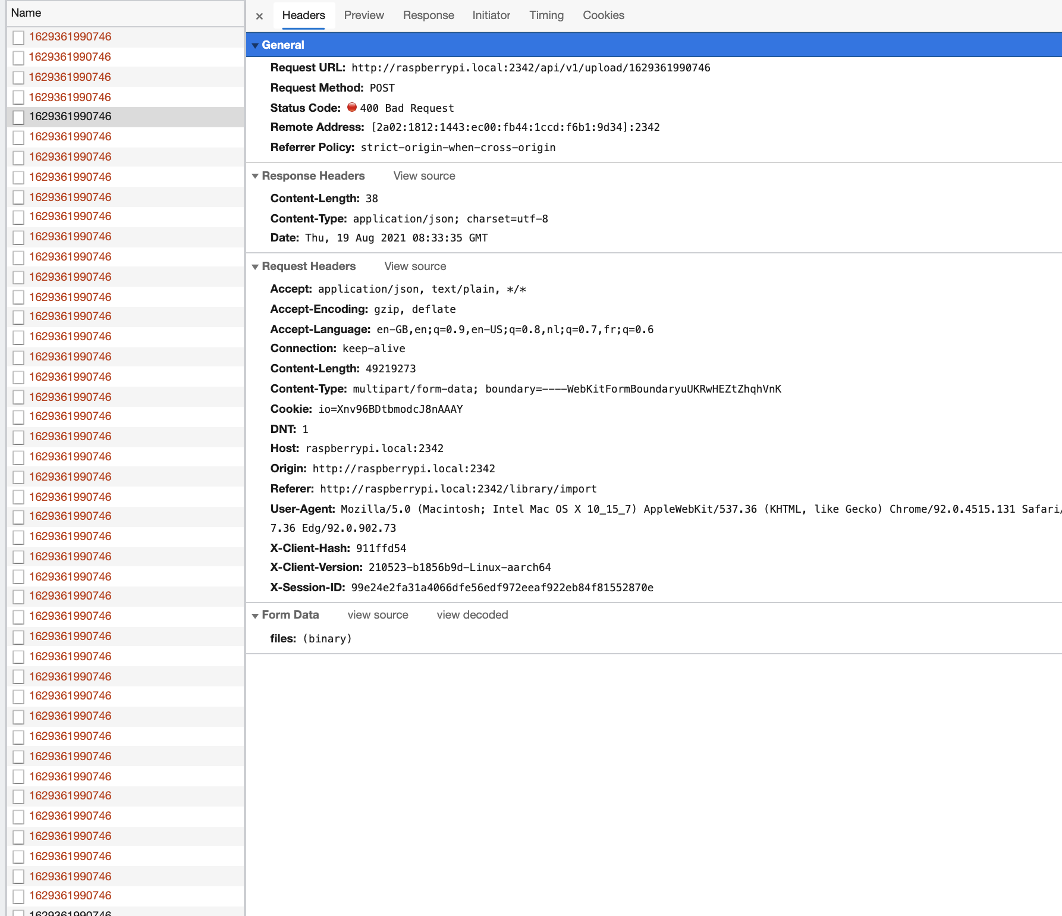This screenshot has width=1062, height=916.
Task: Click the Request Method POST value
Action: [382, 88]
